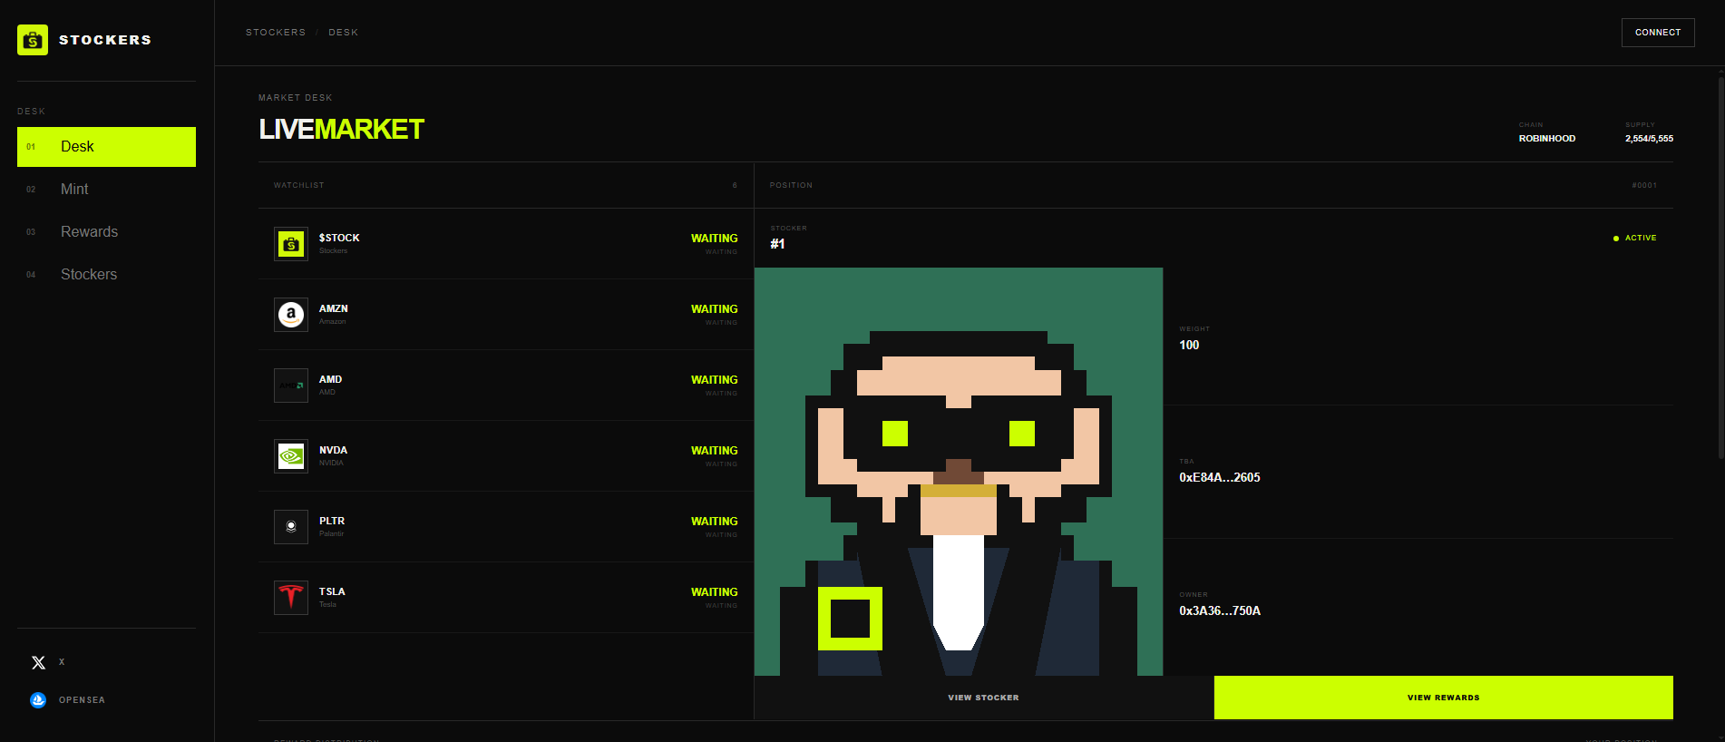1725x742 pixels.
Task: Select the Tesla TSLA logo icon
Action: point(291,598)
